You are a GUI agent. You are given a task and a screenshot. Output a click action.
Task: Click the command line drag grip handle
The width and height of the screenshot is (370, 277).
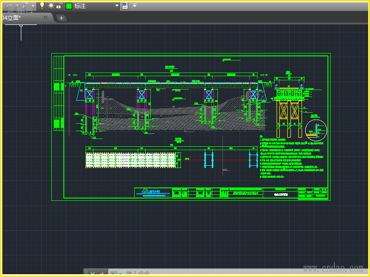click(86, 273)
